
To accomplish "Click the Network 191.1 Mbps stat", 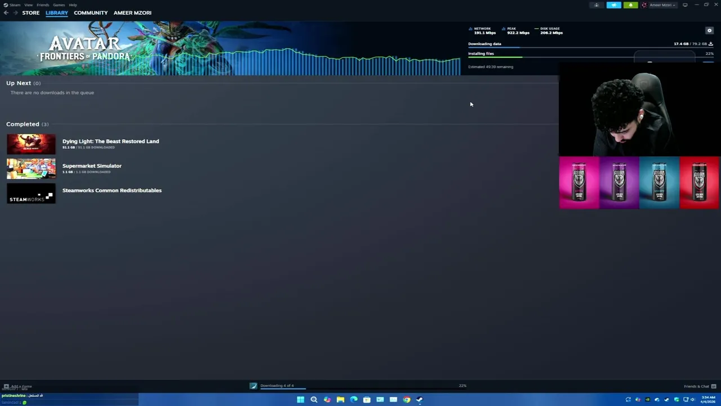I will [x=483, y=30].
